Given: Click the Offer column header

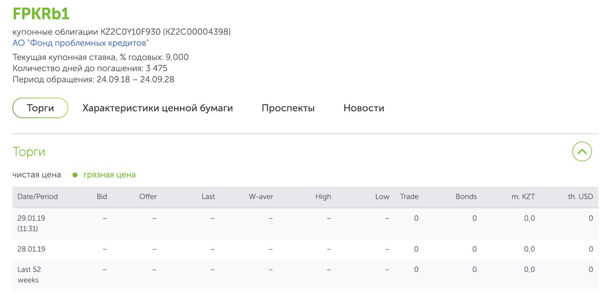Looking at the screenshot, I should pyautogui.click(x=147, y=196).
